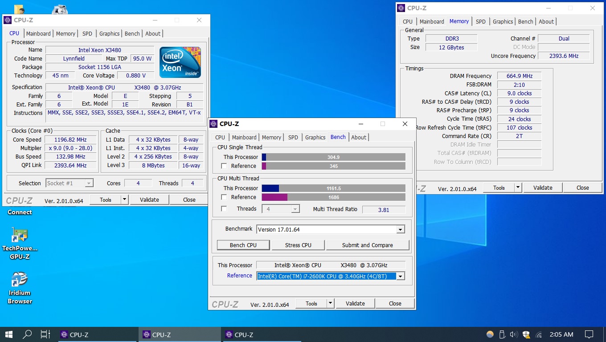Open the Iridium Browser desktop shortcut
606x342 pixels.
click(20, 288)
